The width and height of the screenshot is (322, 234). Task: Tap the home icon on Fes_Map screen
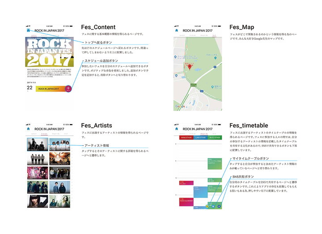(177, 30)
